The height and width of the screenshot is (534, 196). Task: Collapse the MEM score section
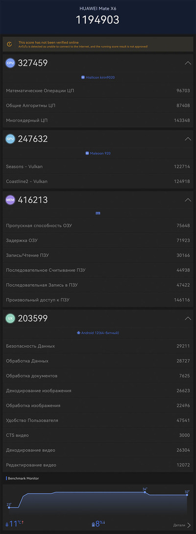click(188, 200)
